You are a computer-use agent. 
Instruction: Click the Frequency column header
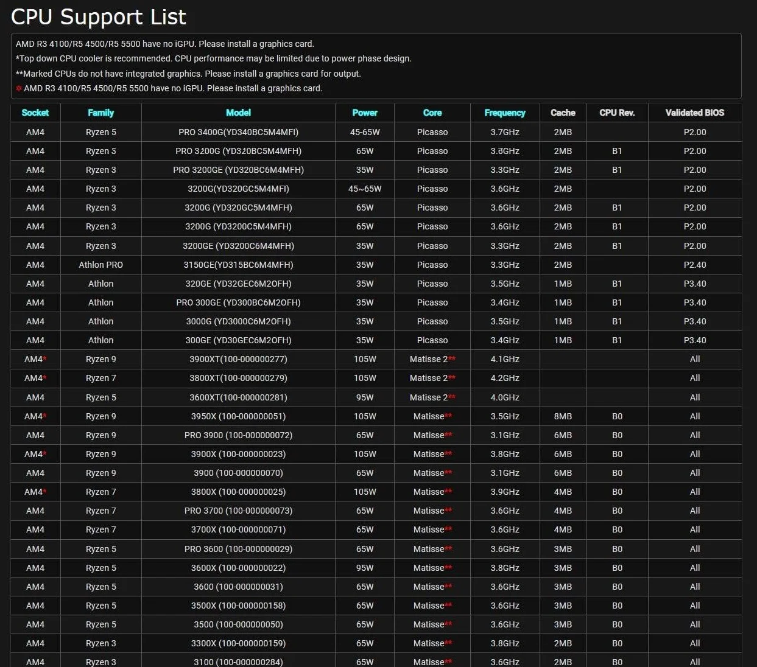(x=505, y=113)
